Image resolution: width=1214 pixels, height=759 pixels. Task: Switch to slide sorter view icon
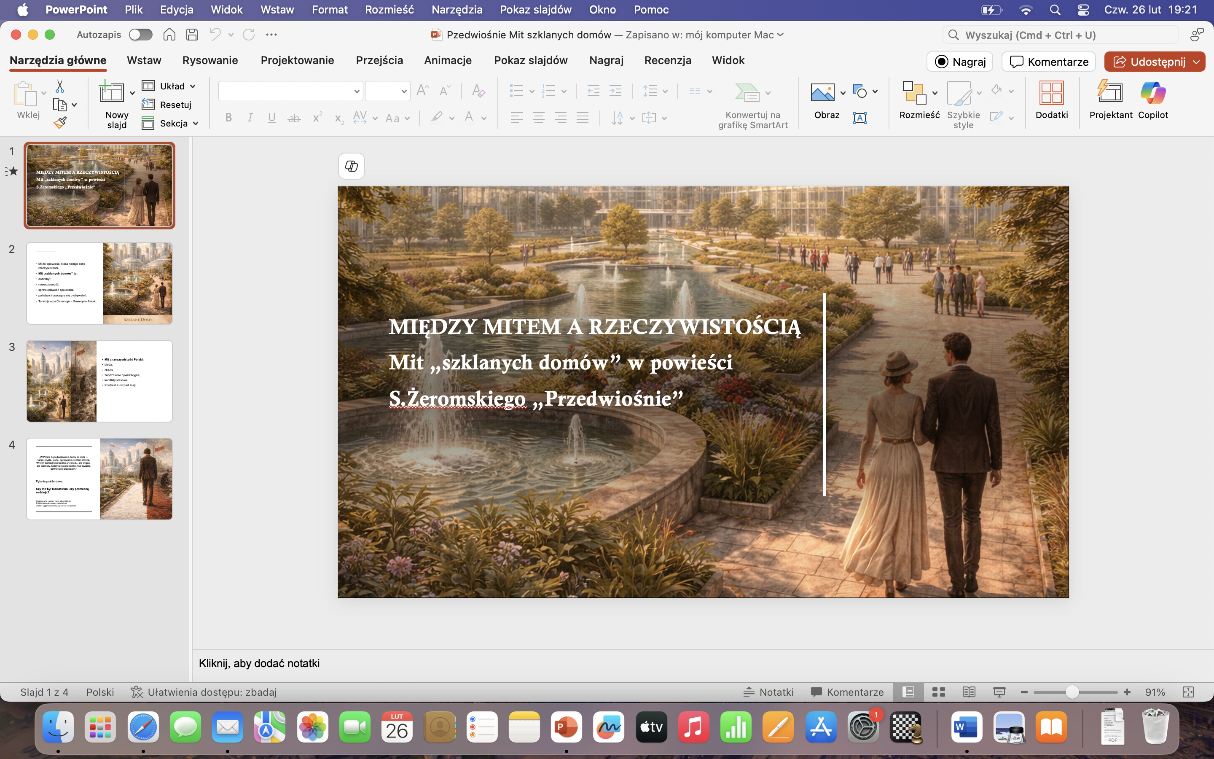pyautogui.click(x=938, y=692)
